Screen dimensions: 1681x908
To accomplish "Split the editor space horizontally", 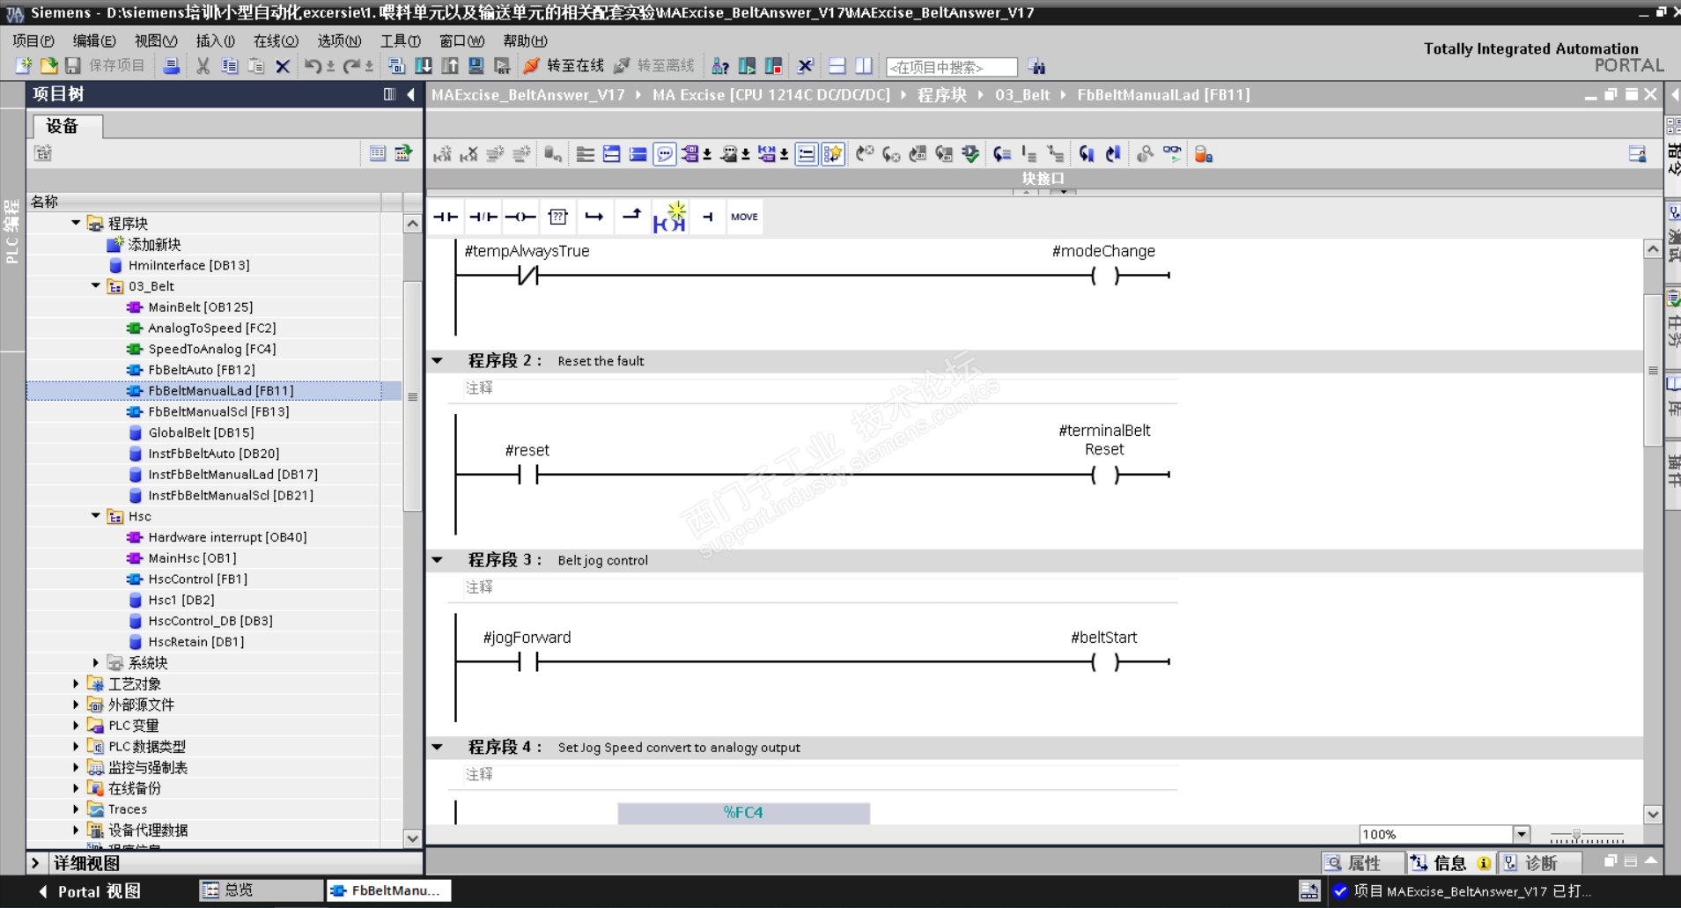I will point(837,66).
